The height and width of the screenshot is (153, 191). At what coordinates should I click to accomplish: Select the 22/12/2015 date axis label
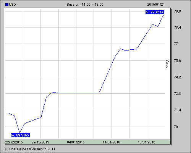pos(14,142)
